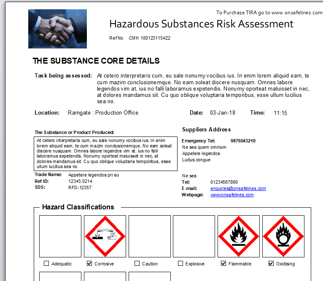The image size is (323, 281).
Task: Click the 'Suppliers Address' heading
Action: click(x=206, y=130)
